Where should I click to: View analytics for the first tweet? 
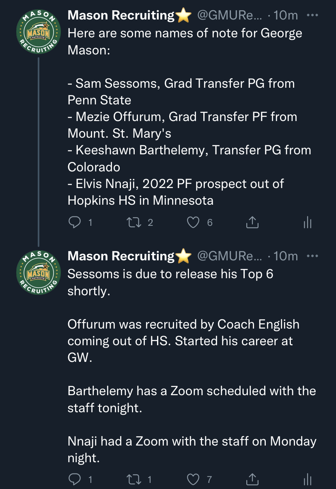click(x=307, y=222)
